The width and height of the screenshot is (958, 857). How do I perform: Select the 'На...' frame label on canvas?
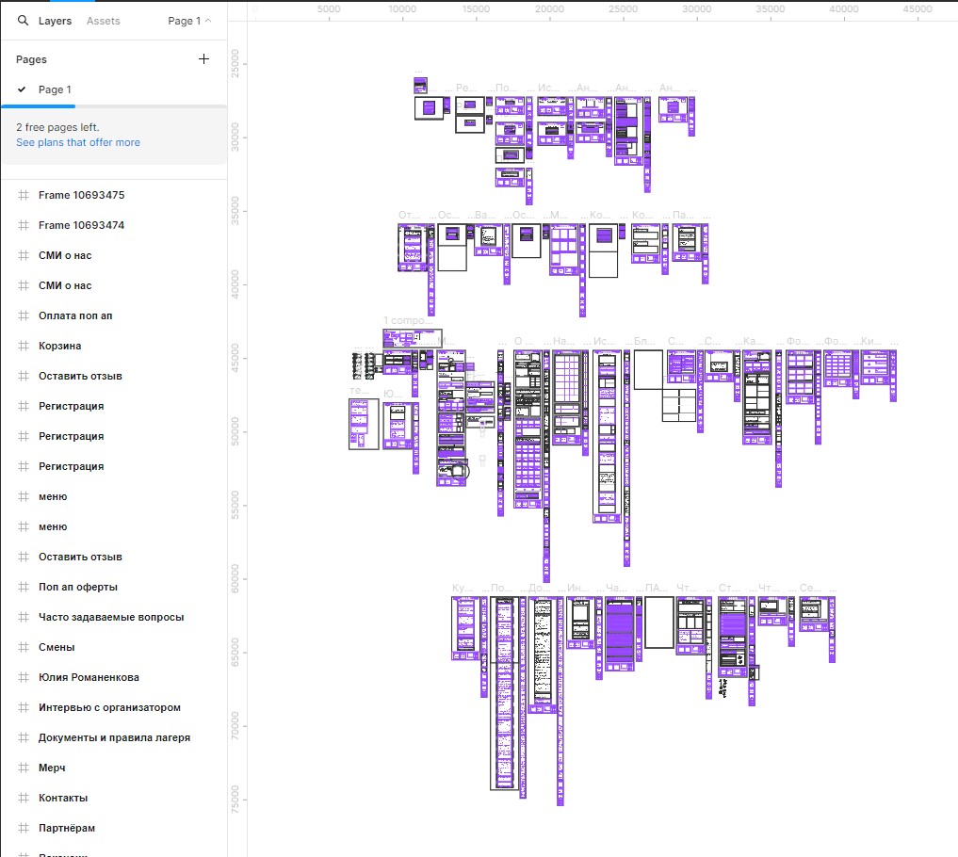tap(562, 341)
